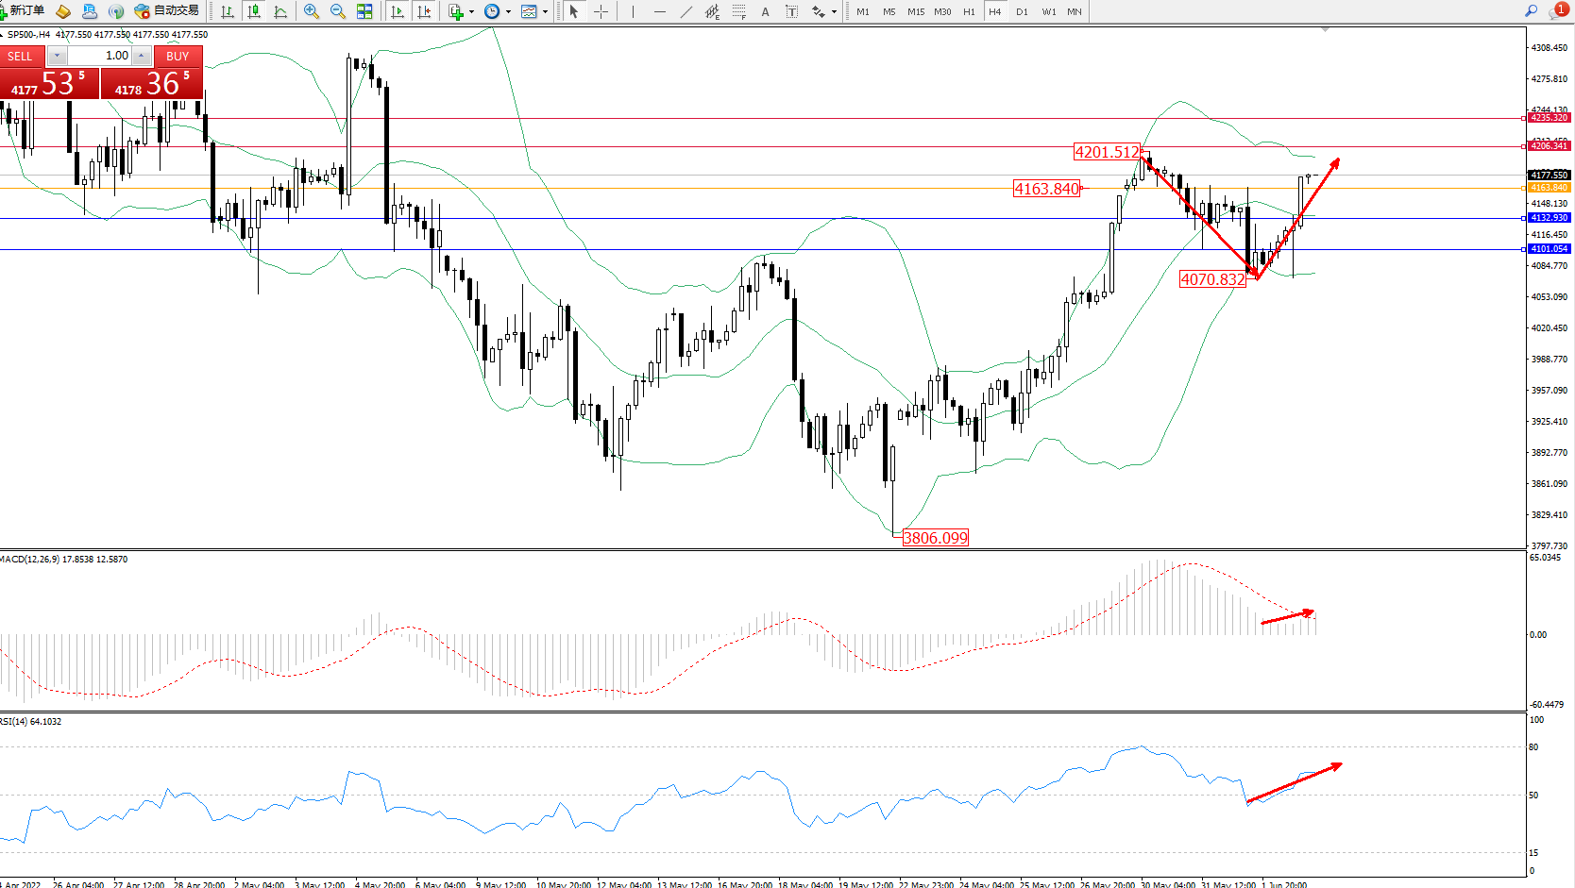Select the Fibonacci retracement tool
The image size is (1575, 888).
738,11
